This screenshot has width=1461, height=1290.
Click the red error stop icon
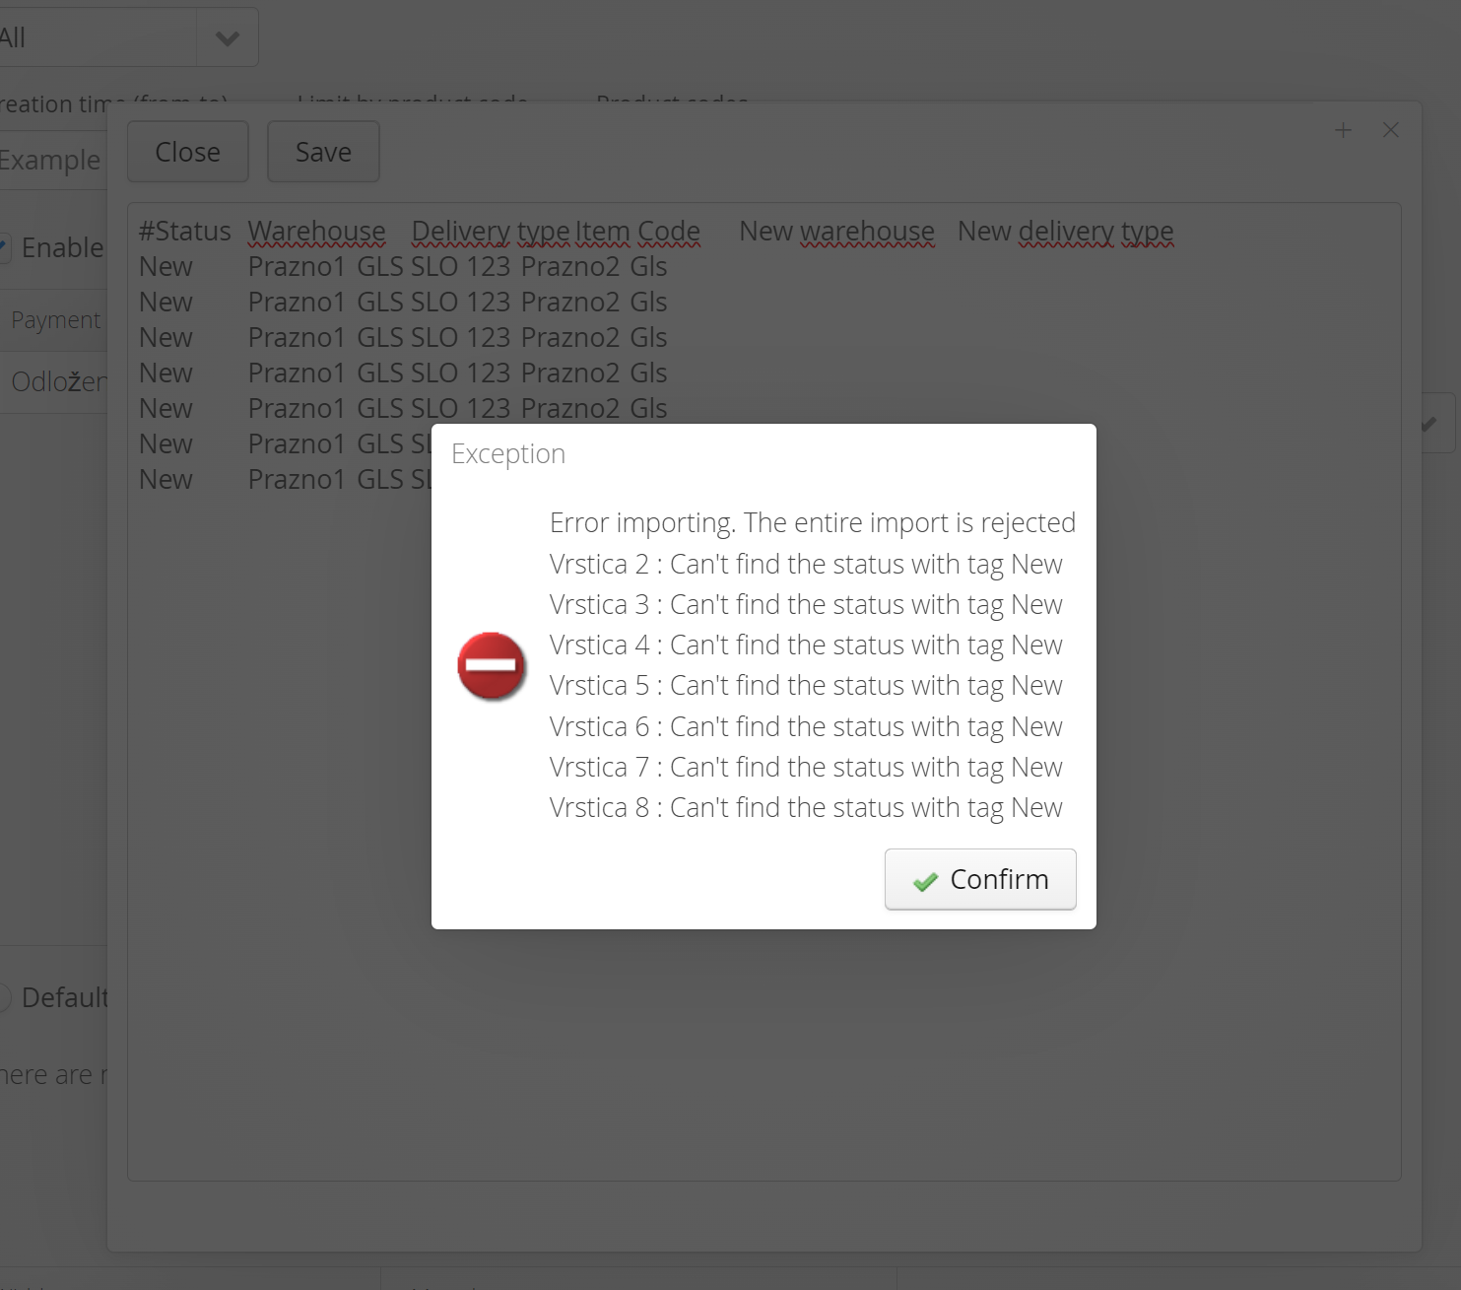tap(492, 666)
